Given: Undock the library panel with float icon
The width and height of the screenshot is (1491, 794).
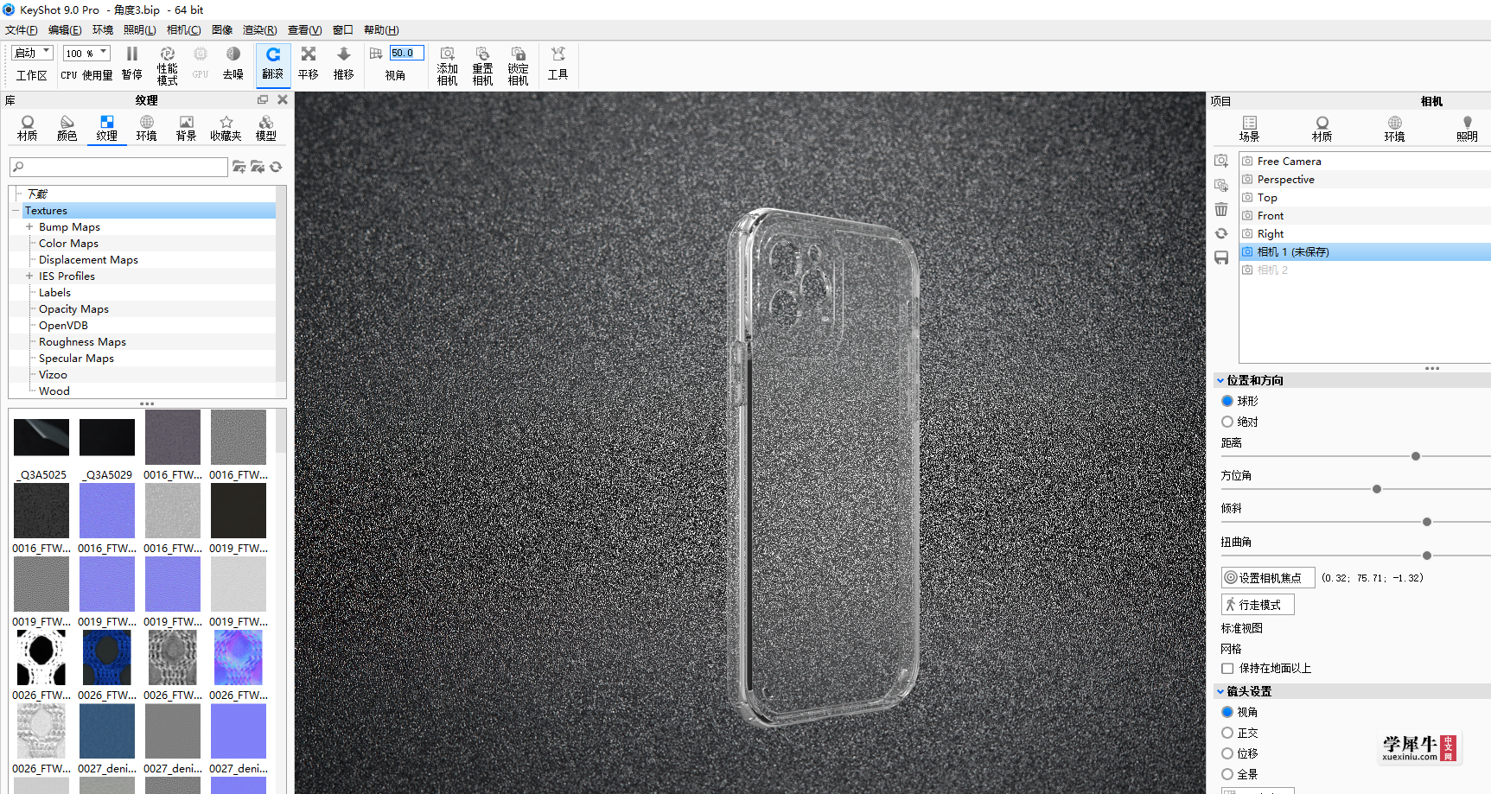Looking at the screenshot, I should pos(263,100).
